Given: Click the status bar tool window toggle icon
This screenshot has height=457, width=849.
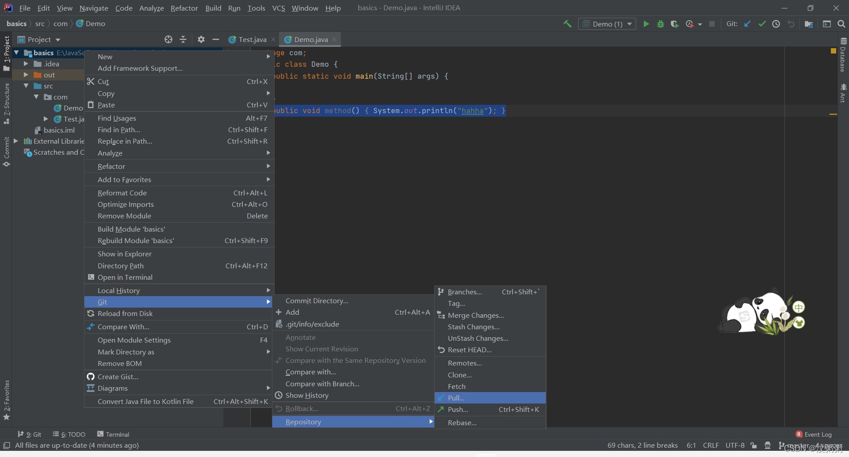Looking at the screenshot, I should coord(7,446).
